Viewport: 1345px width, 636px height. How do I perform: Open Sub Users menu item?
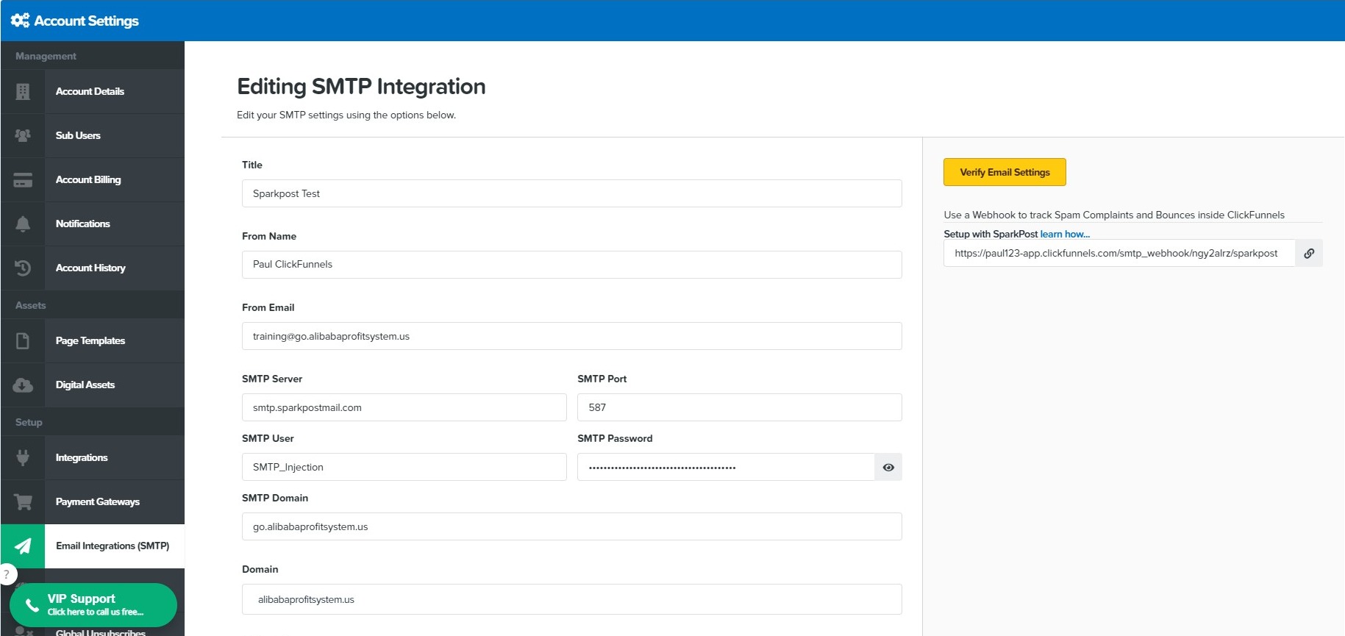pos(92,135)
